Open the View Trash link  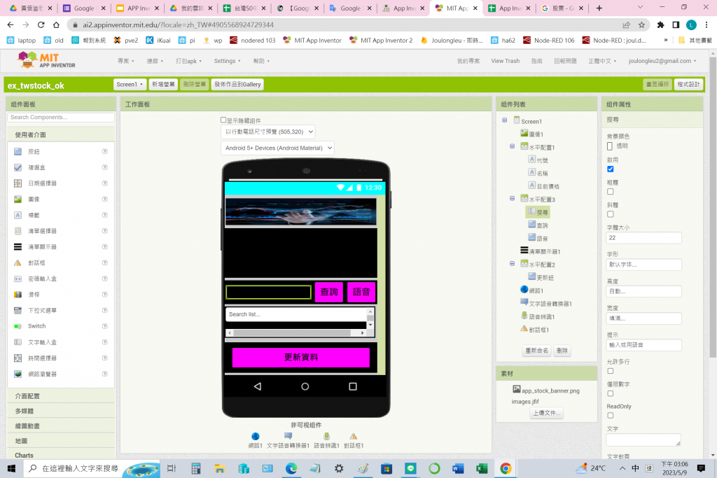(506, 61)
